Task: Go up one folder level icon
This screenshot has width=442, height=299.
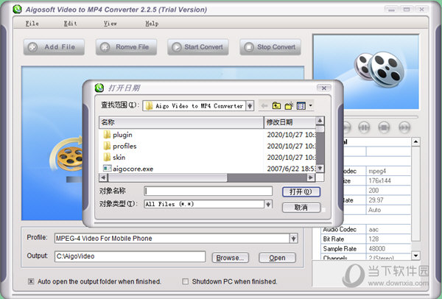Action: (x=276, y=105)
